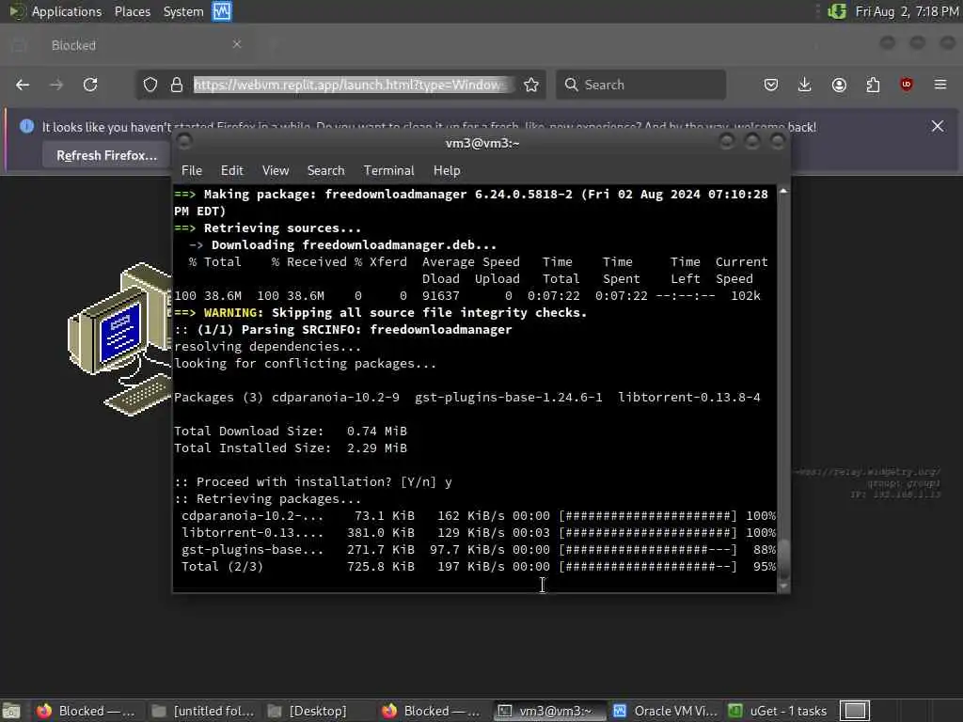963x722 pixels.
Task: Click the Refresh Firefox button
Action: [107, 155]
